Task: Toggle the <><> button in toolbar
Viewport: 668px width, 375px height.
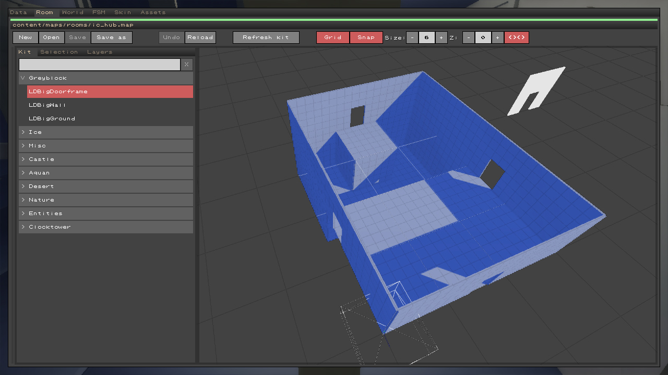Action: tap(517, 37)
